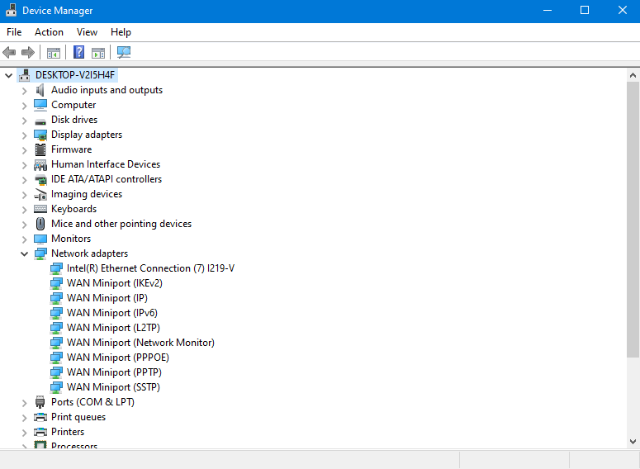Expand the Ports (COM & LPT) node
Viewport: 640px width, 469px height.
[24, 402]
